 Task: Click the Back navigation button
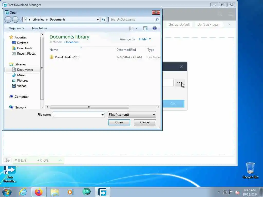tap(8, 19)
